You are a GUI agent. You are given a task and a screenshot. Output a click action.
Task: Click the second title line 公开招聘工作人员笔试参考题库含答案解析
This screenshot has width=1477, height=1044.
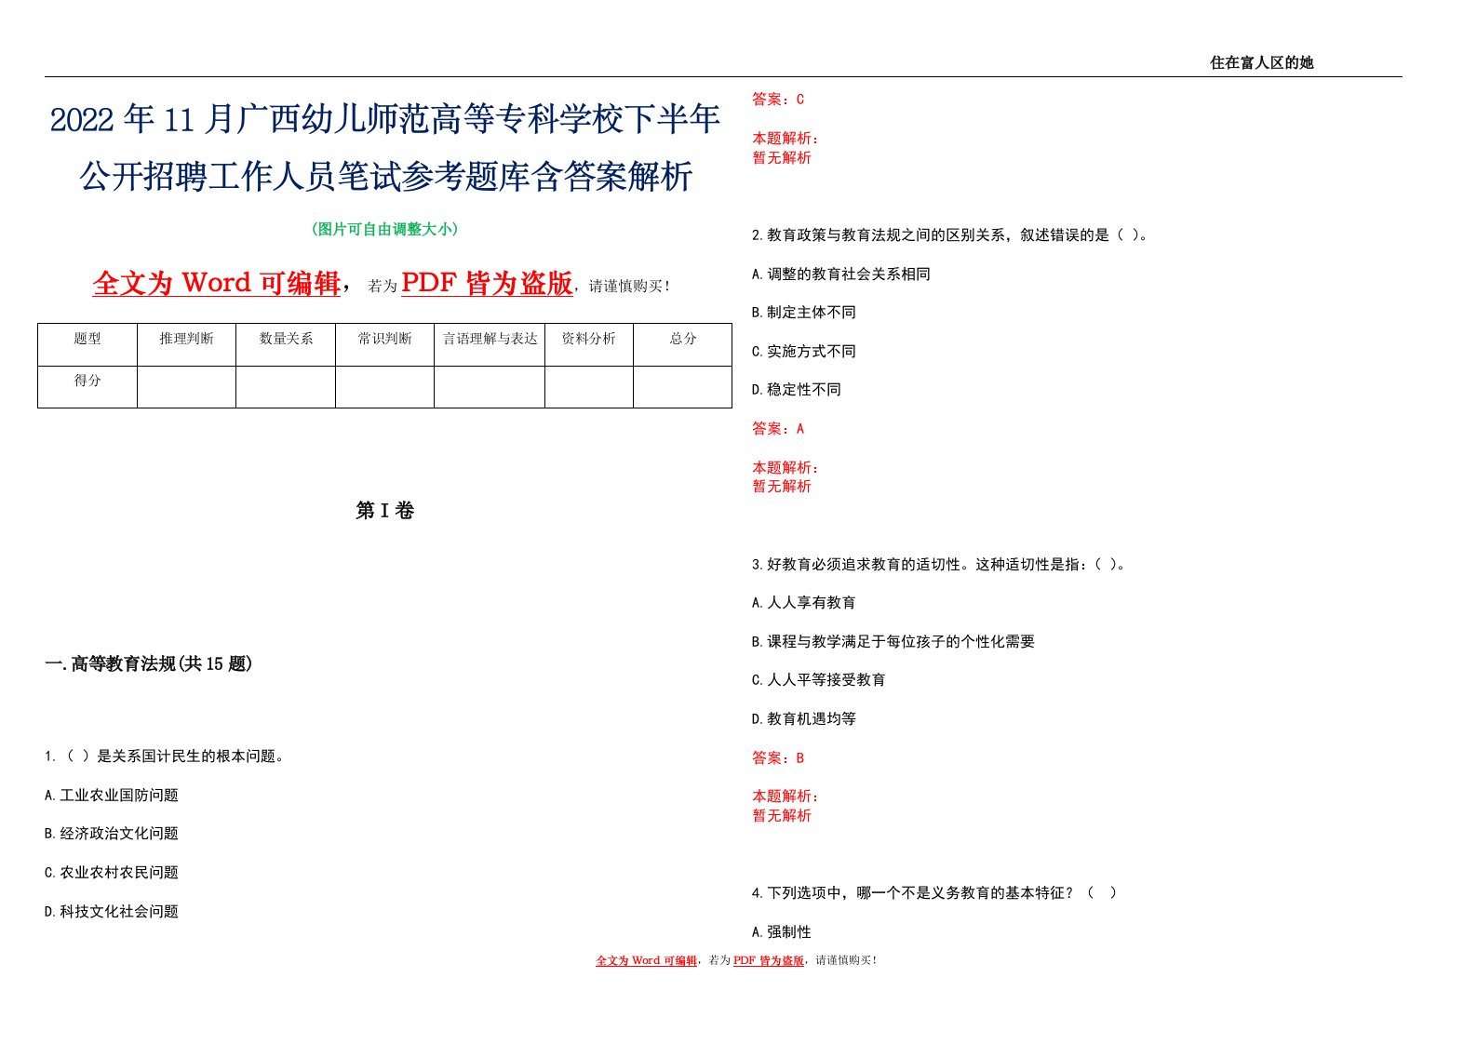coord(385,176)
